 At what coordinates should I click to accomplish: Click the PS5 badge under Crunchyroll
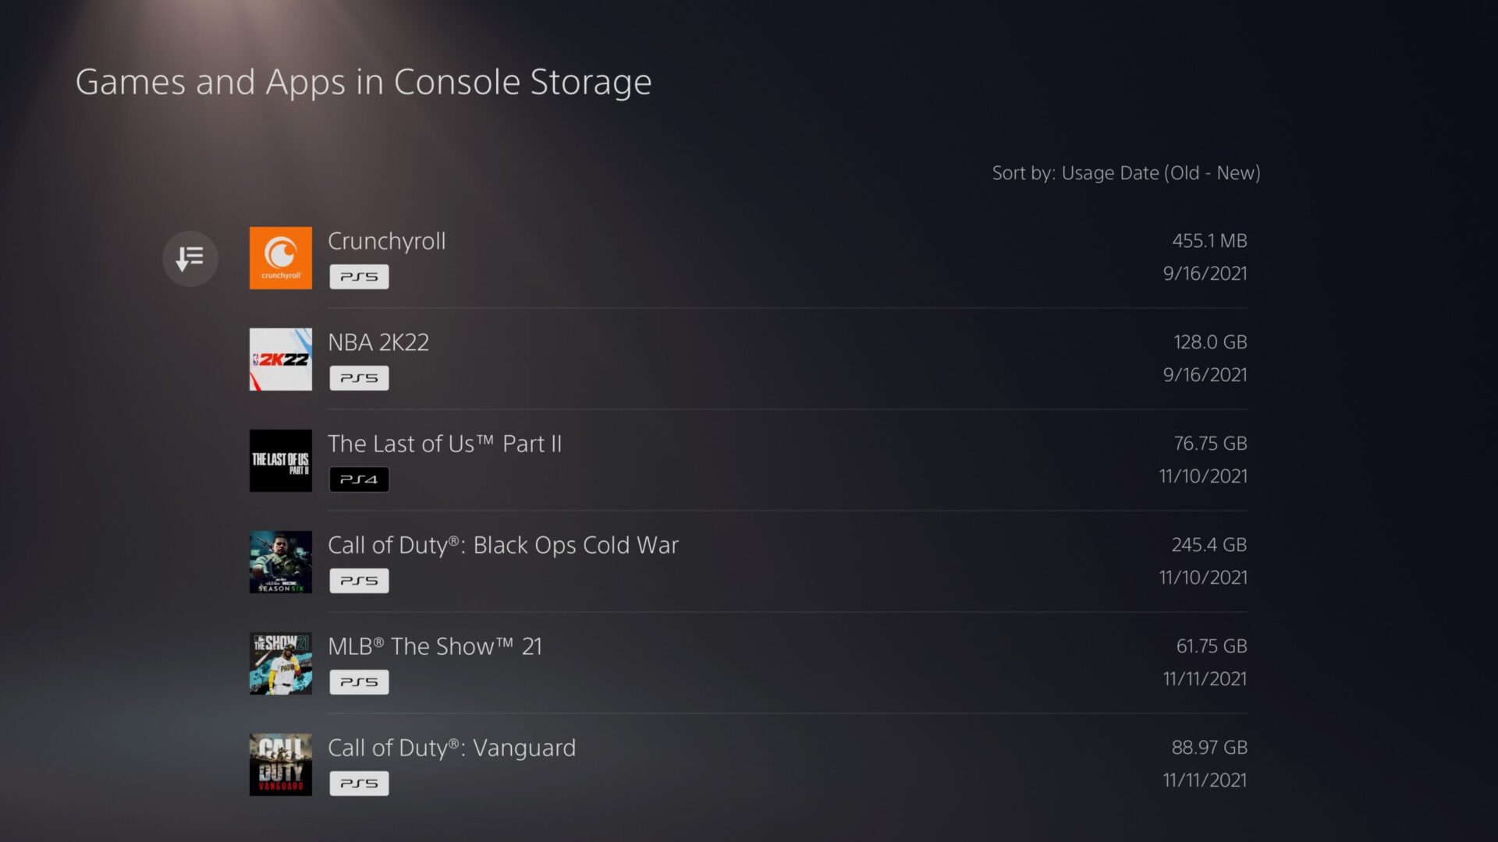pos(359,277)
